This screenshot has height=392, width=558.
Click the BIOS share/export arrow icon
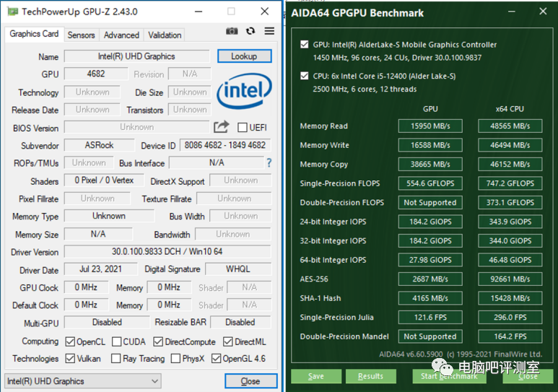click(221, 127)
